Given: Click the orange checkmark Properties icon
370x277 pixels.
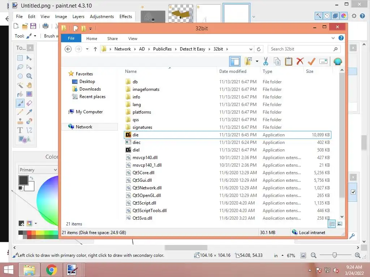Looking at the screenshot, I should tap(311, 61).
